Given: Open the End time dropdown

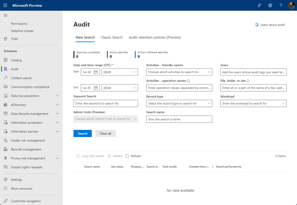Looking at the screenshot, I should pos(120,88).
